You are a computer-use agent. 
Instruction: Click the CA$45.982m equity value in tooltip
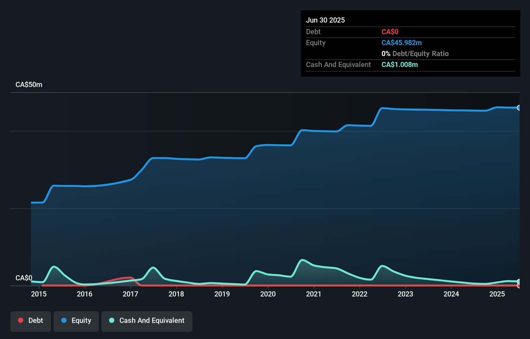(402, 43)
